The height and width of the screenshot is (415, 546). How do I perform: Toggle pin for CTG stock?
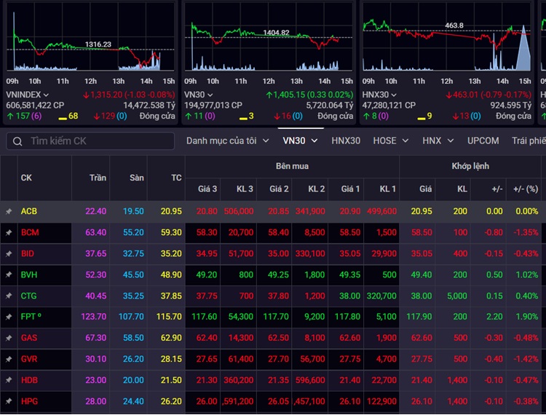click(x=9, y=296)
